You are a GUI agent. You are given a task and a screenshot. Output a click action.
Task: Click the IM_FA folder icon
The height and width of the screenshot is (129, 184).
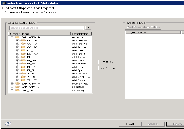tap(23, 74)
